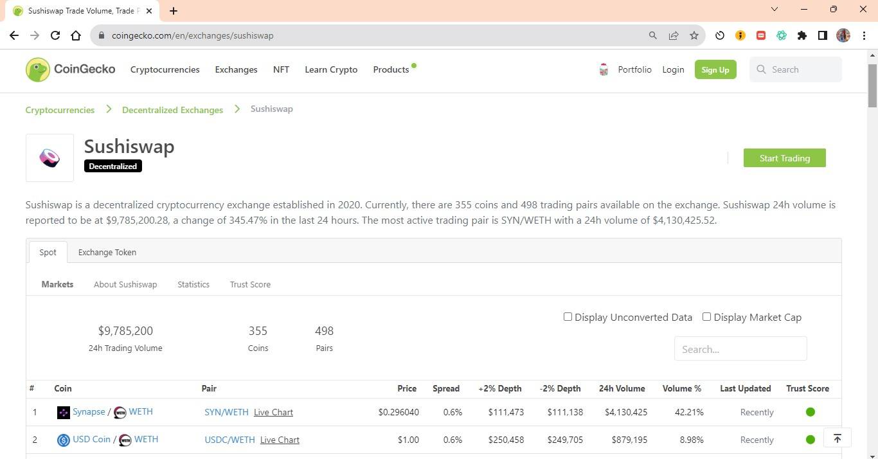Image resolution: width=878 pixels, height=459 pixels.
Task: Click the Sign Up button
Action: click(x=715, y=69)
